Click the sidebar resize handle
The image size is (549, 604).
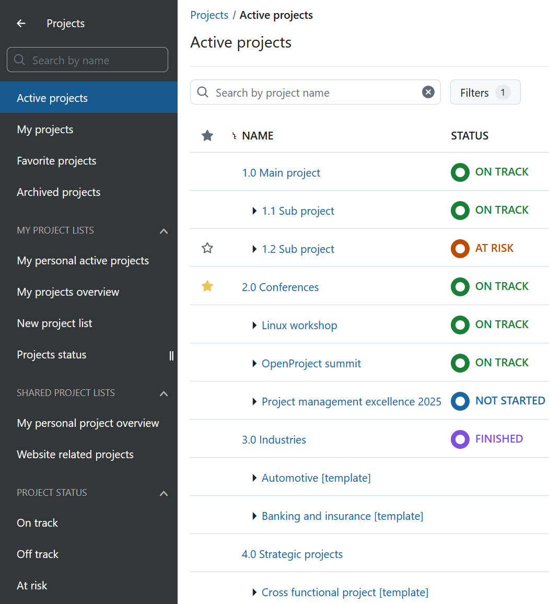click(172, 356)
